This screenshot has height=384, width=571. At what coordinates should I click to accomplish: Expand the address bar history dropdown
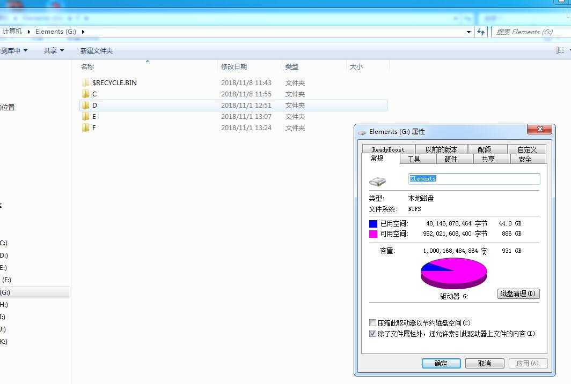(x=468, y=32)
